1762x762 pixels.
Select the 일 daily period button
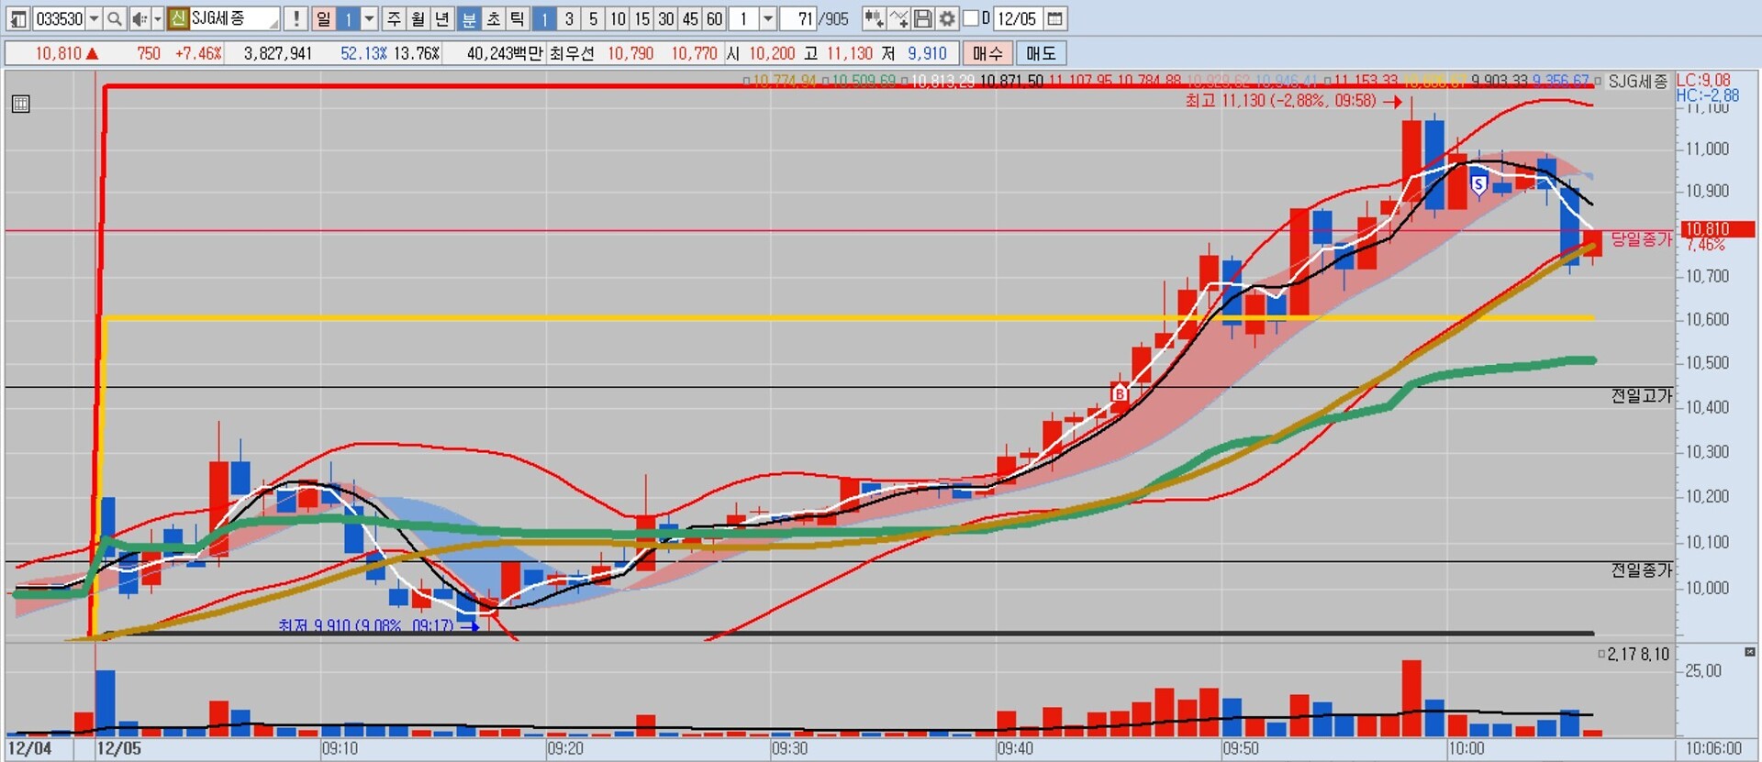(323, 18)
